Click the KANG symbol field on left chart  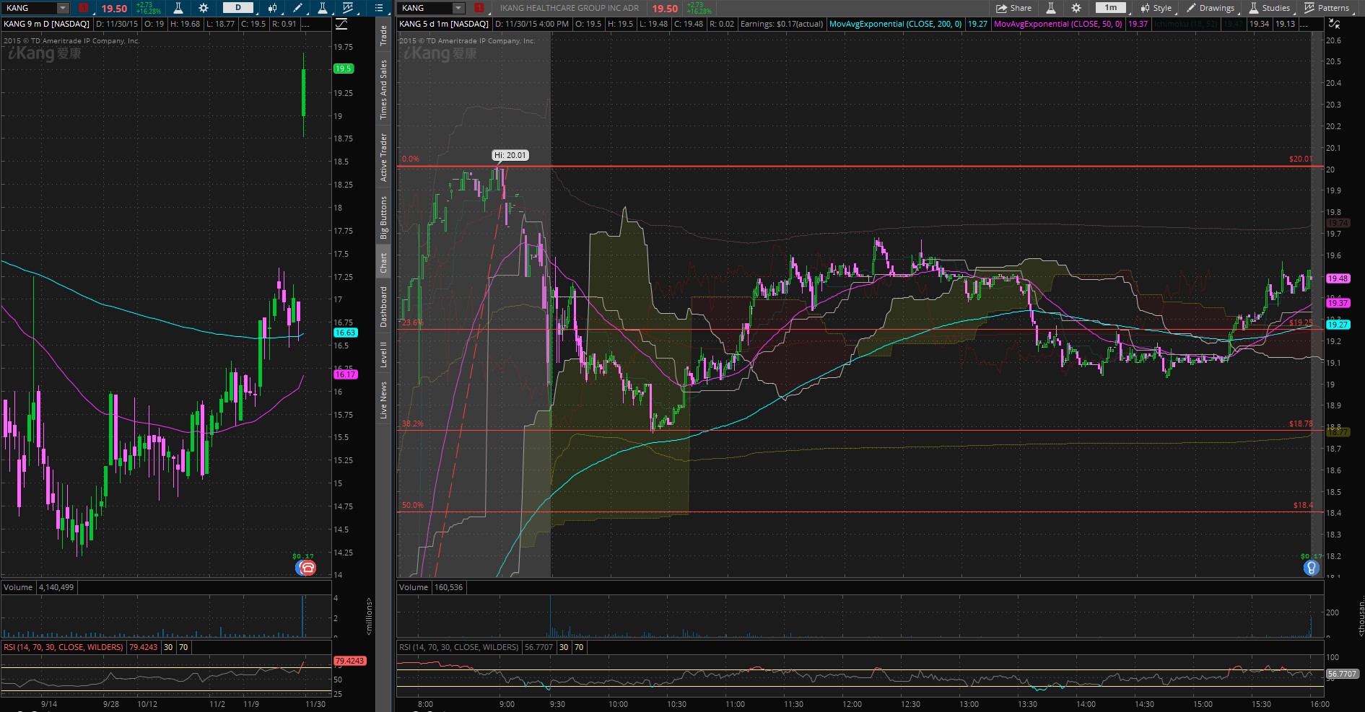[30, 8]
